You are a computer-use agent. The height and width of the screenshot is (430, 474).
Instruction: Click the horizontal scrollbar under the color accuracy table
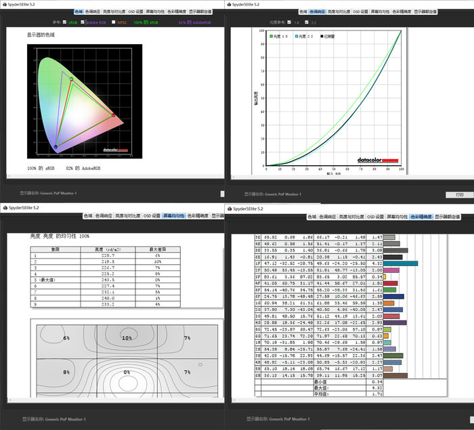pyautogui.click(x=353, y=400)
